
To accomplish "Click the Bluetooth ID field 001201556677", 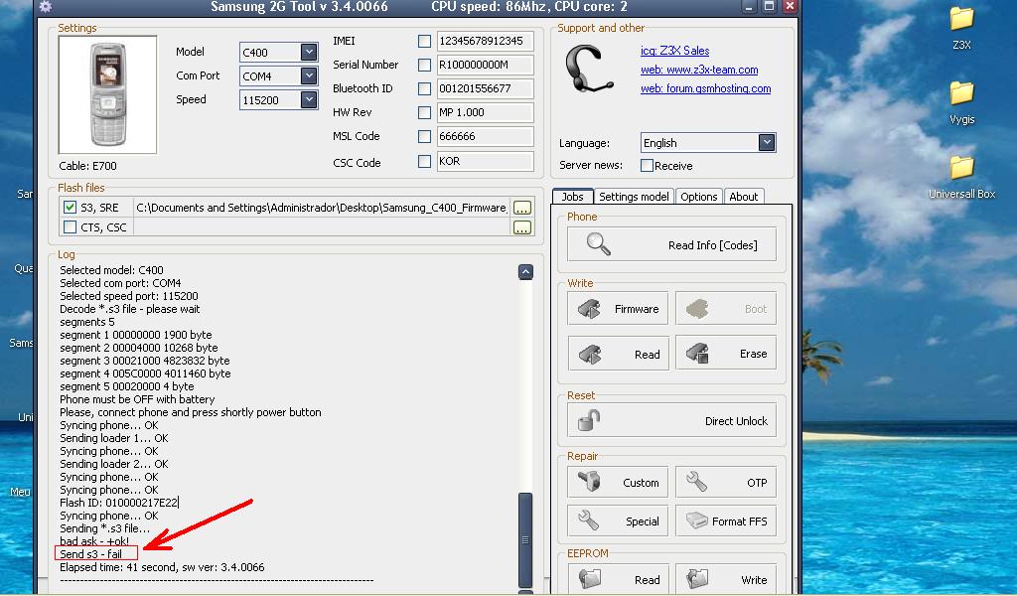I will pyautogui.click(x=485, y=88).
